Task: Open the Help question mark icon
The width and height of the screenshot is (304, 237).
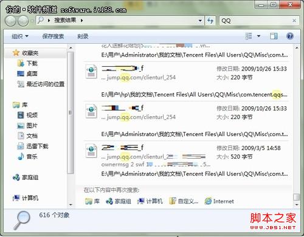Action: click(x=290, y=36)
